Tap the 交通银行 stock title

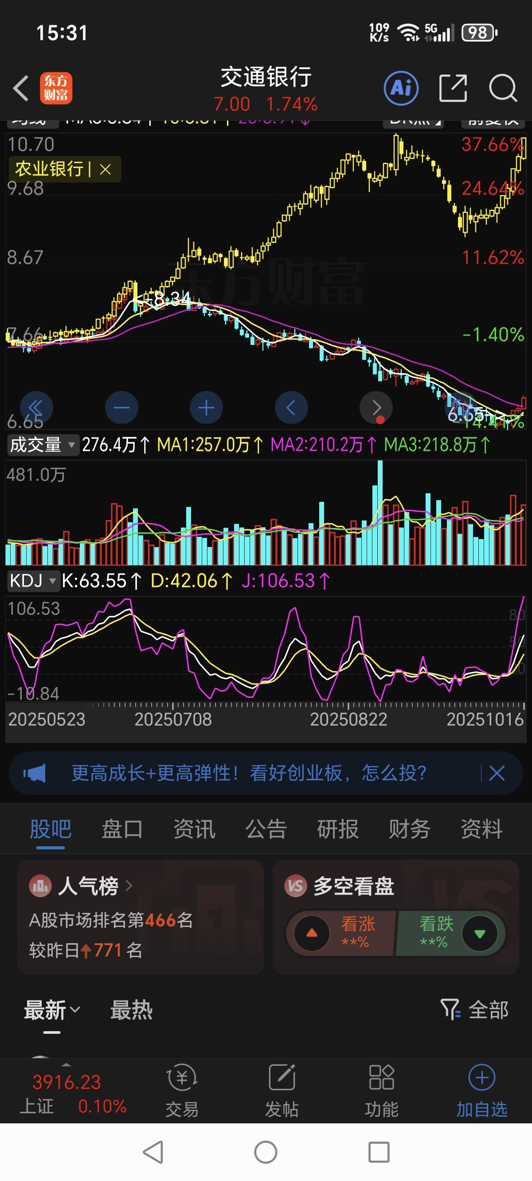pyautogui.click(x=266, y=77)
